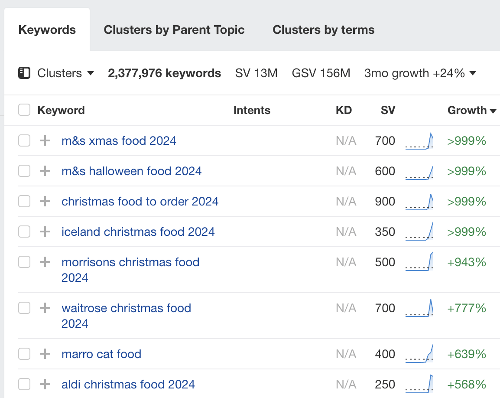Click the plus icon next to marro cat food
Viewport: 500px width, 398px height.
tap(45, 354)
